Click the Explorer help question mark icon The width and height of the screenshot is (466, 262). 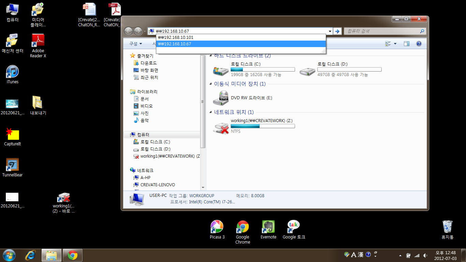(419, 44)
